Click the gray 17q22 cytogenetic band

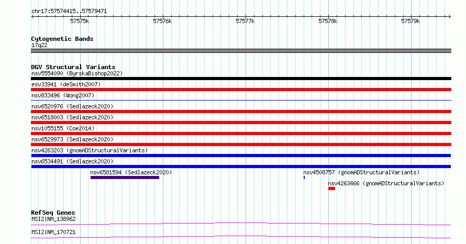tap(241, 51)
